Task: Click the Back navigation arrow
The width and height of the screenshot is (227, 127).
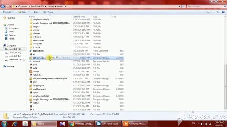Action: pyautogui.click(x=2, y=6)
